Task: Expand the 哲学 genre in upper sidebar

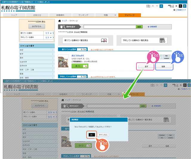Action: tap(37, 54)
